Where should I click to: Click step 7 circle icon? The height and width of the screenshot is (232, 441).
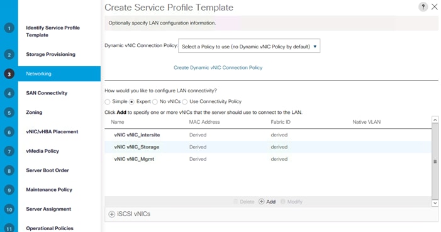click(9, 152)
